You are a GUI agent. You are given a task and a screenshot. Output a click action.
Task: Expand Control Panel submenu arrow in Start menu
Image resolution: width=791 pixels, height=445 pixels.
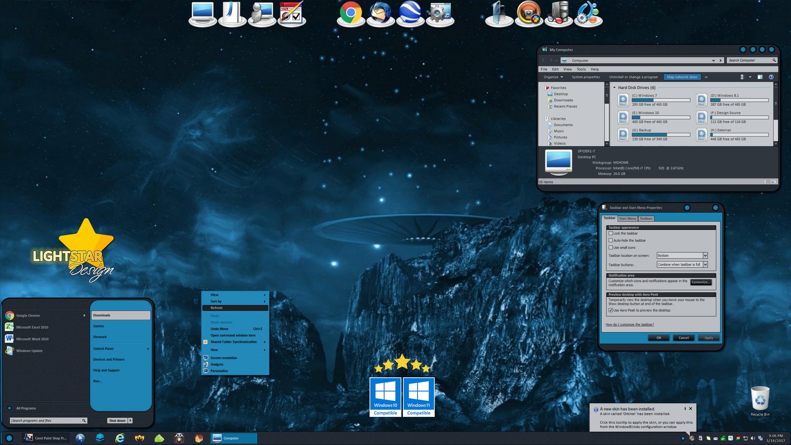pos(148,349)
